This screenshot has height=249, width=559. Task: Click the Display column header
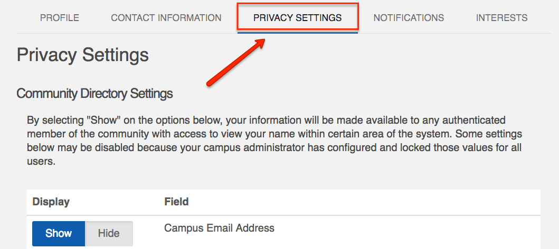point(51,202)
